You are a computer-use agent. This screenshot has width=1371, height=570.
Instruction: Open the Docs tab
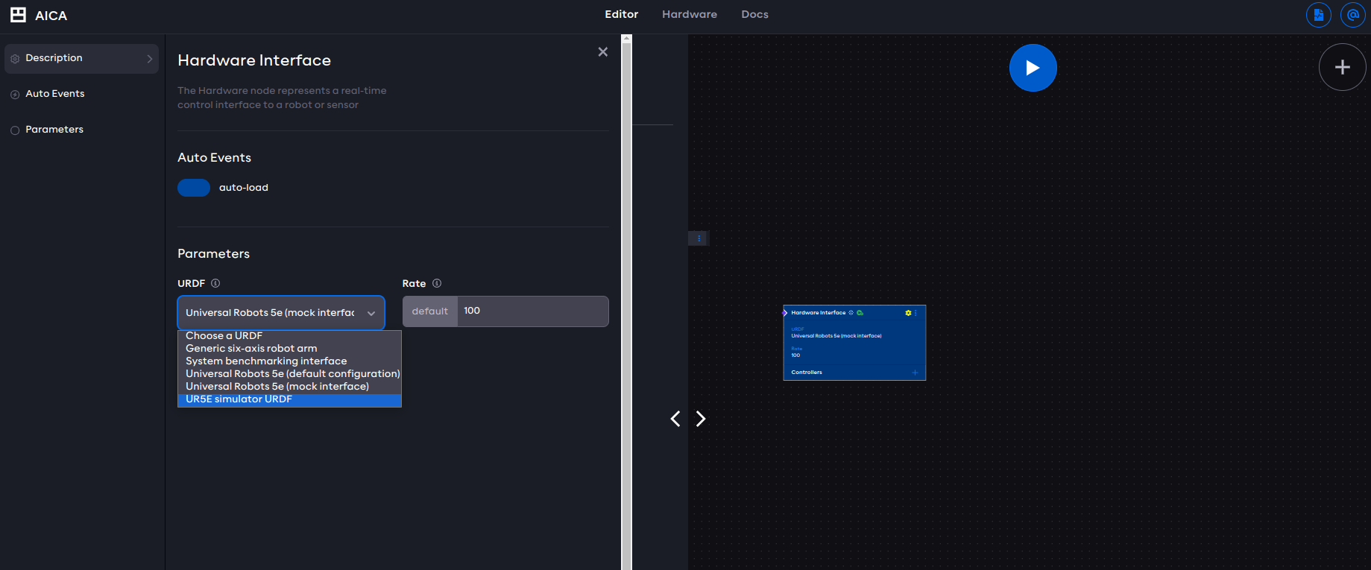click(754, 14)
